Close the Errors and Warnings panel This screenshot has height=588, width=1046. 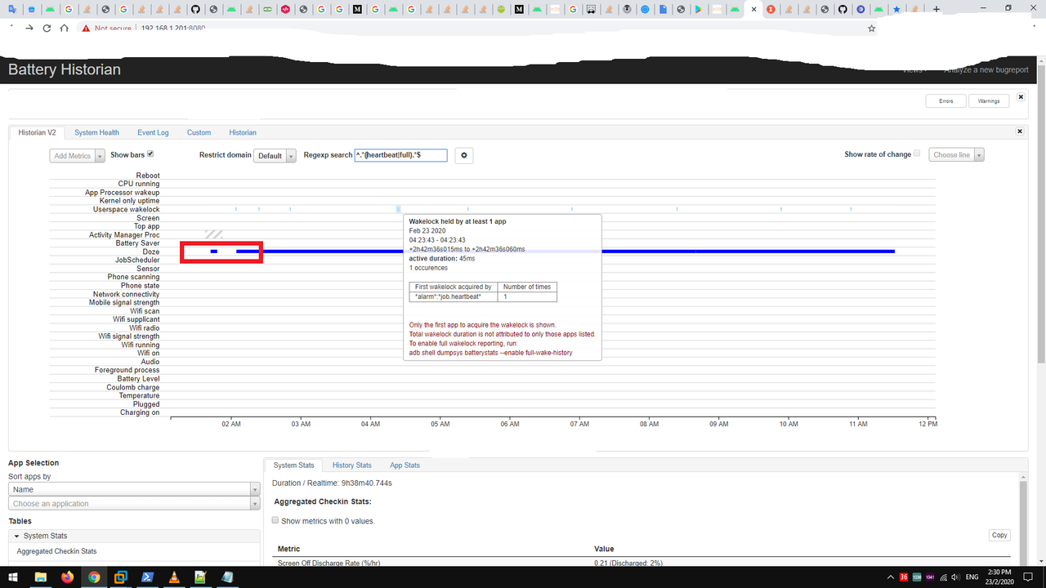[1021, 96]
